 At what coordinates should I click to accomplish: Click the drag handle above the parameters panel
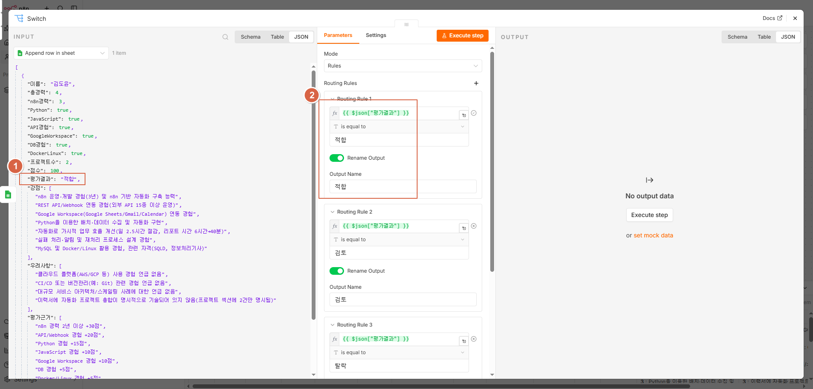[x=406, y=24]
